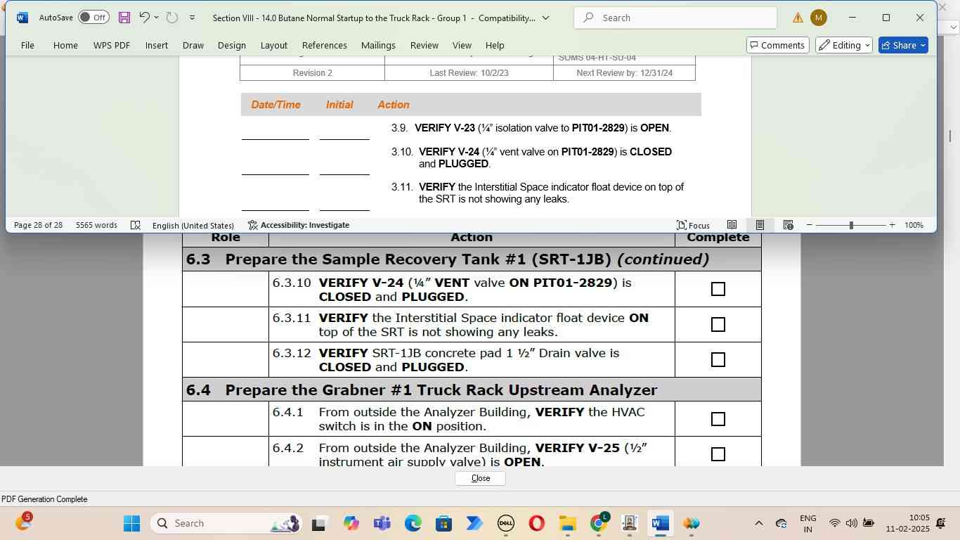This screenshot has height=540, width=960.
Task: Open the Undo history dropdown arrow
Action: (156, 18)
